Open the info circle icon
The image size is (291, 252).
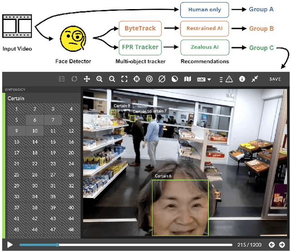[242, 79]
